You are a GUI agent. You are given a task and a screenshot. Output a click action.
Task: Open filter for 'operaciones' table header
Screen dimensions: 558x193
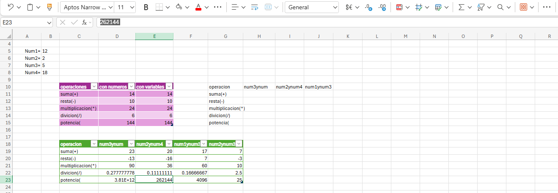[94, 86]
